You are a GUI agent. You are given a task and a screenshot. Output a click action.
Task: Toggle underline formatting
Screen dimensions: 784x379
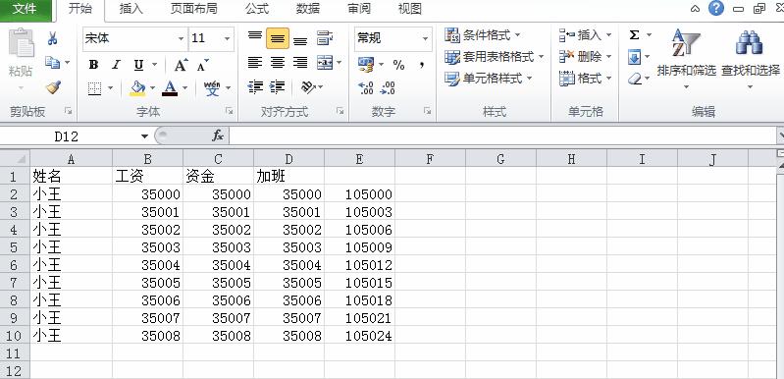tap(138, 65)
